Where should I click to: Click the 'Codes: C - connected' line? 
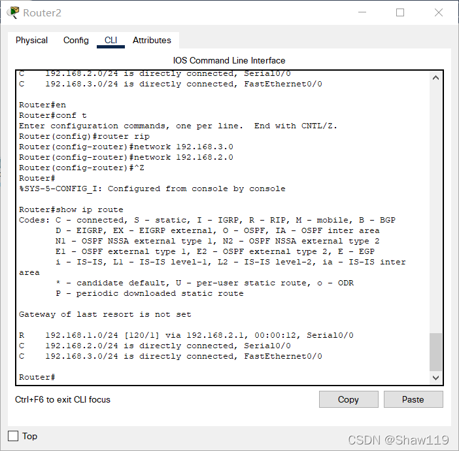coord(207,220)
